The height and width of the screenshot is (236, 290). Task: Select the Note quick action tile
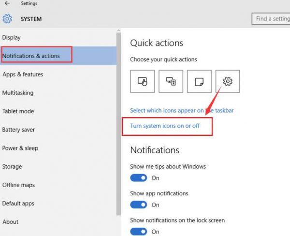pyautogui.click(x=199, y=81)
